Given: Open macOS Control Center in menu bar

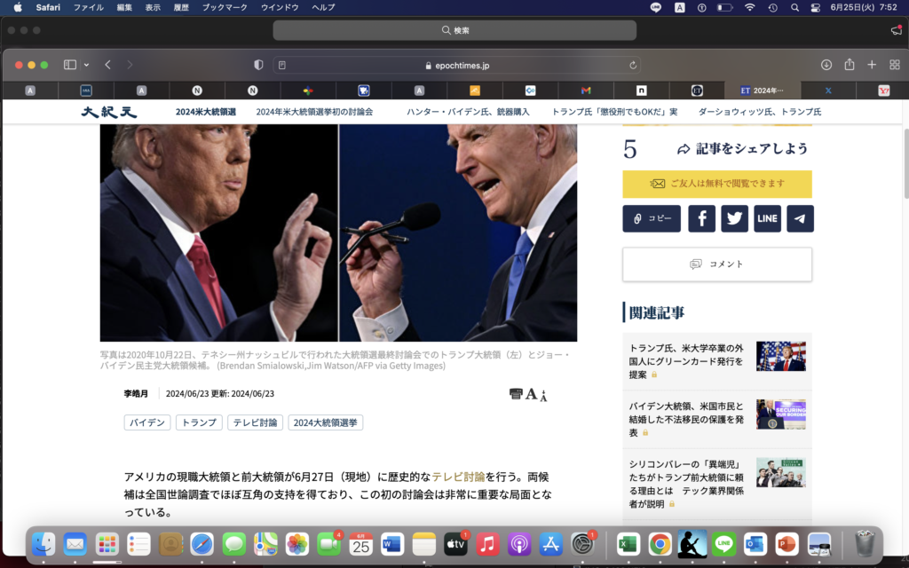Looking at the screenshot, I should 815,7.
